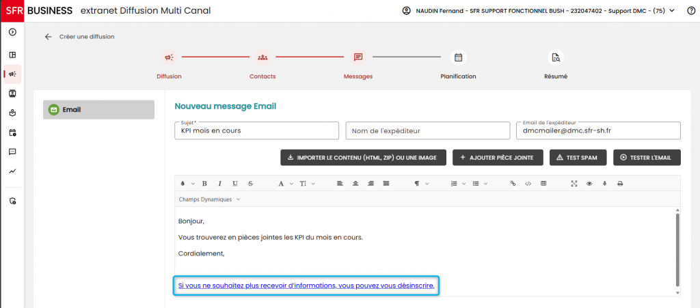Click "Cordialement," in the editor
The height and width of the screenshot is (308, 700).
pos(201,253)
